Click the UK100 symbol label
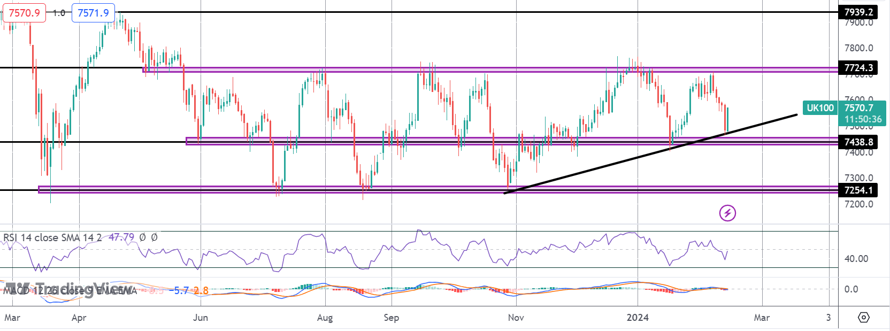 click(x=820, y=108)
